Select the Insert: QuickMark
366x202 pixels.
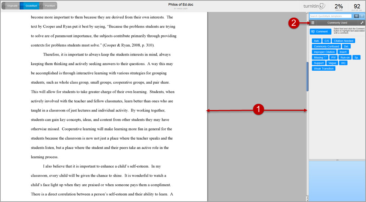(343, 52)
